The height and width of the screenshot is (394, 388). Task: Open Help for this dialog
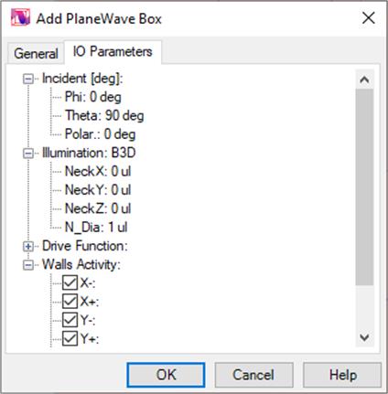pos(342,375)
